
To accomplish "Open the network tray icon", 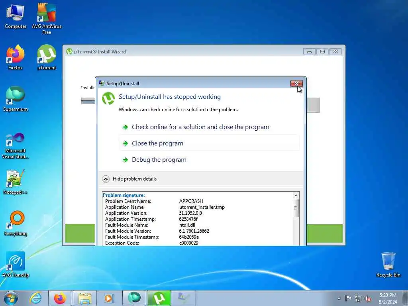I will coord(358,298).
